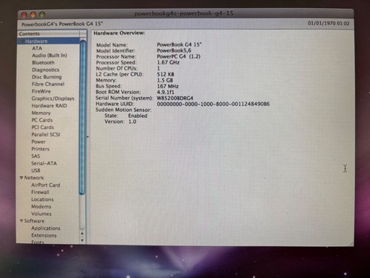Collapse the Software disclosure triangle
The image size is (370, 278).
21,221
